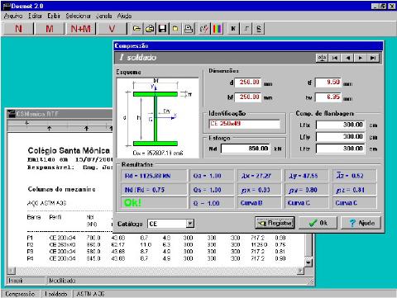Click the Registrar button
397x298 pixels.
[275, 223]
